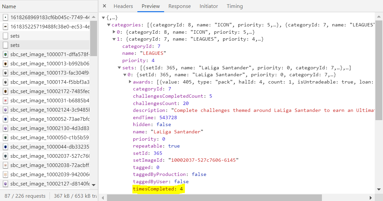
Task: Select sbc_set_image_1000031-b6885b4 request name
Action: tap(50, 101)
